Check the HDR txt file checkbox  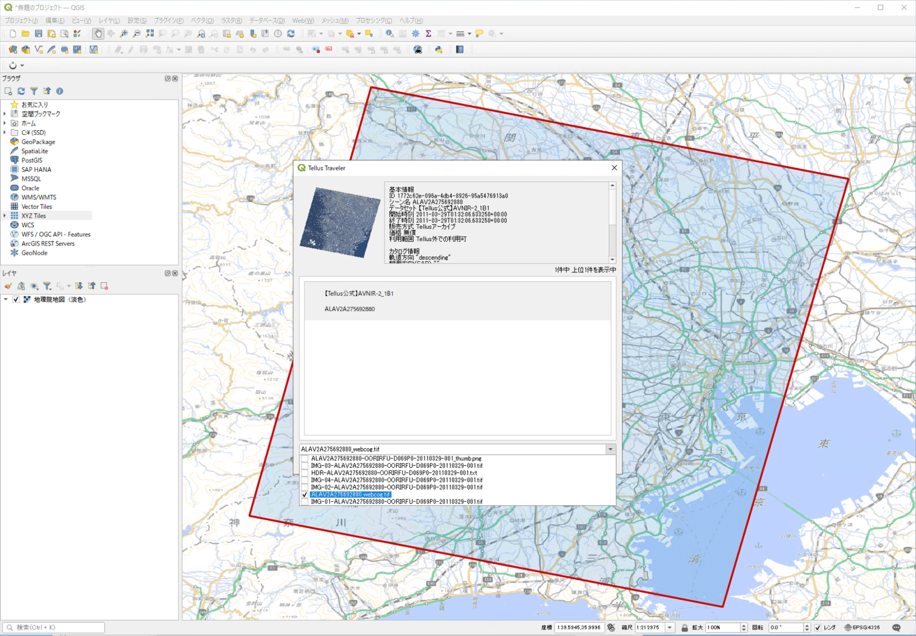[305, 473]
